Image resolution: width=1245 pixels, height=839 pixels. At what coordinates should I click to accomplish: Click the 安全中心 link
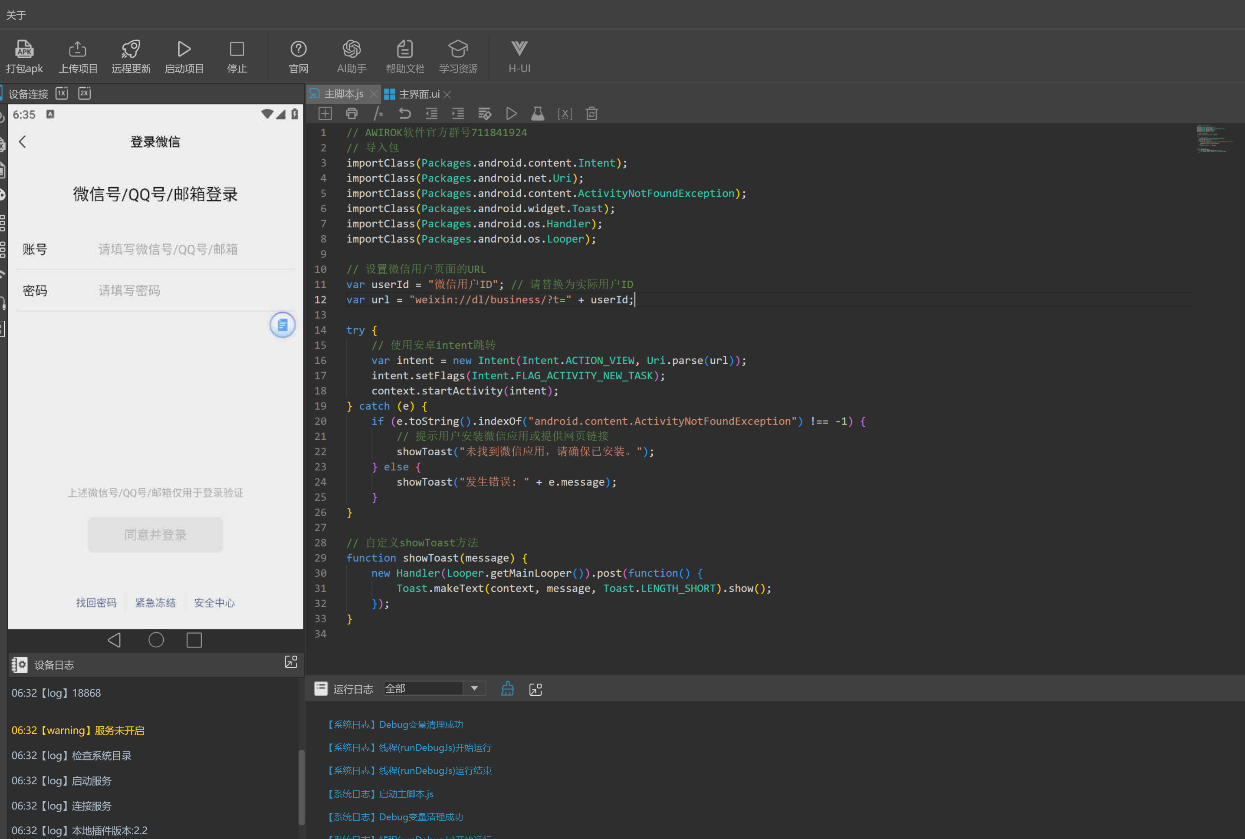pyautogui.click(x=214, y=602)
